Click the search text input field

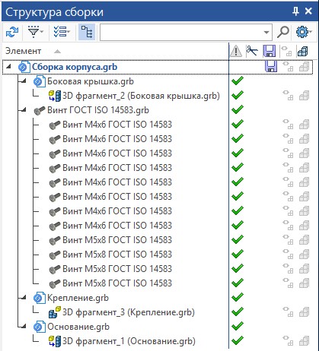pyautogui.click(x=182, y=32)
